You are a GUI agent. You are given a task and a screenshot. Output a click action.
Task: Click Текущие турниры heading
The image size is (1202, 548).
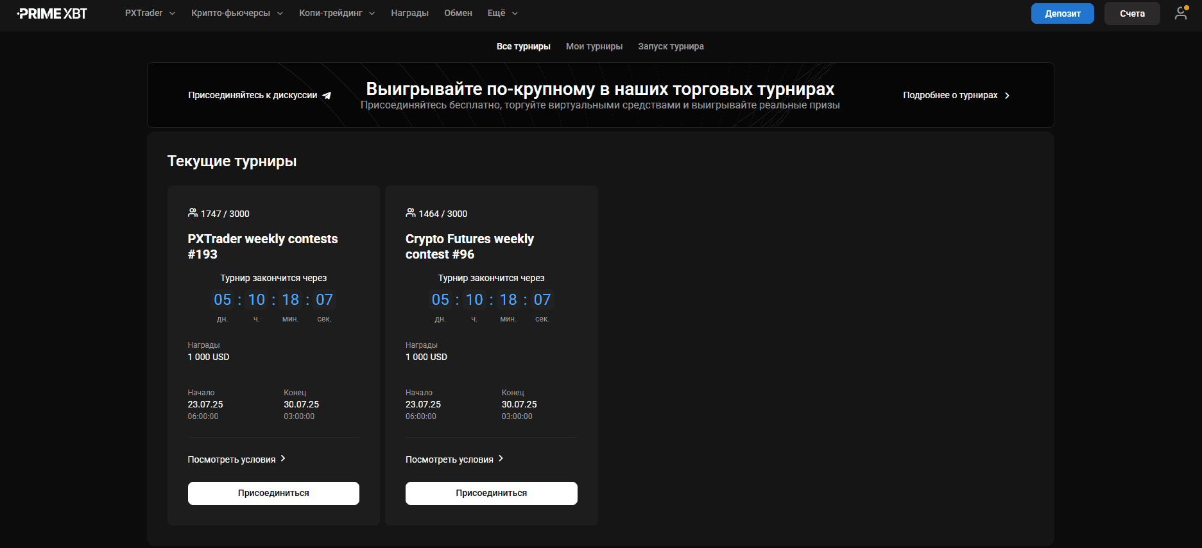pyautogui.click(x=232, y=161)
